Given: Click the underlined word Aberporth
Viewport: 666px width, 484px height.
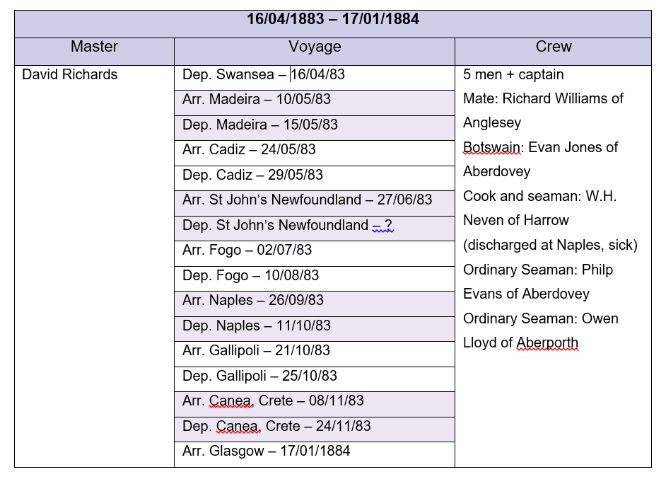Looking at the screenshot, I should point(547,343).
